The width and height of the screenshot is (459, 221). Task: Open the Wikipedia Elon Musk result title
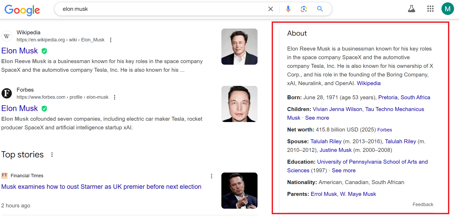point(20,51)
